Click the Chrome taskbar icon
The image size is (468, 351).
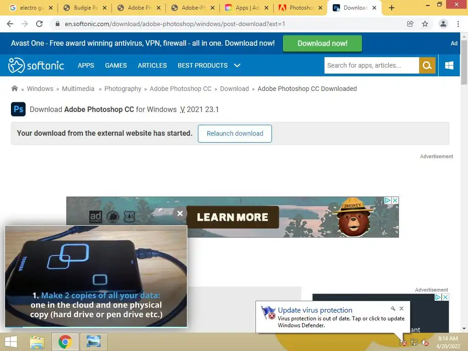pyautogui.click(x=65, y=342)
